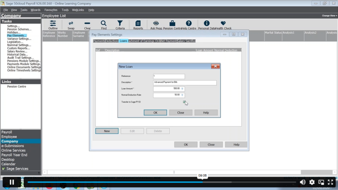Click the Description text field
Image resolution: width=338 pixels, height=190 pixels.
click(184, 82)
